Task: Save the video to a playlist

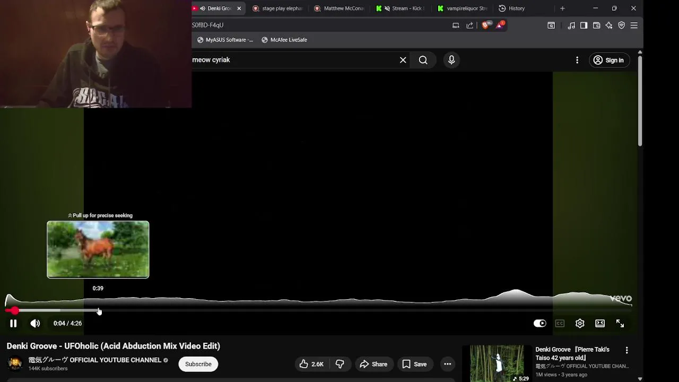Action: point(414,364)
